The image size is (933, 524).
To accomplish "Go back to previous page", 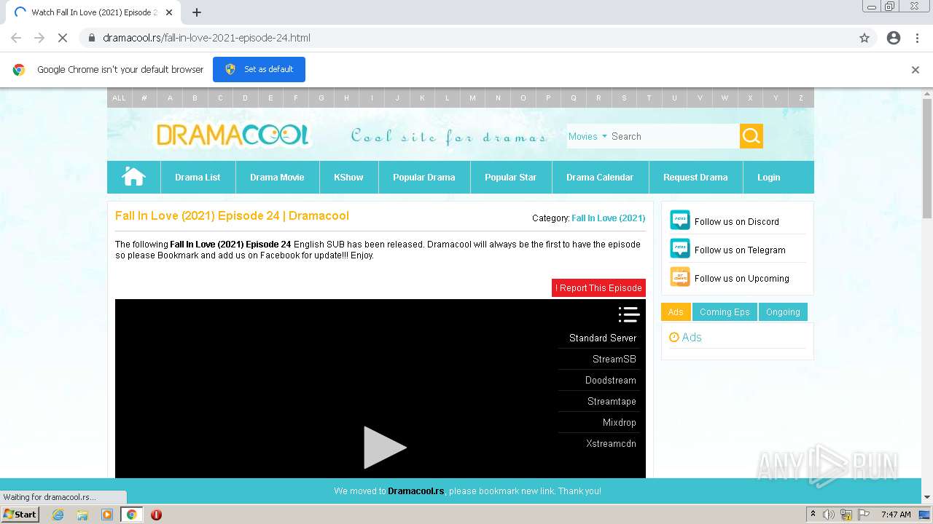I will (16, 38).
